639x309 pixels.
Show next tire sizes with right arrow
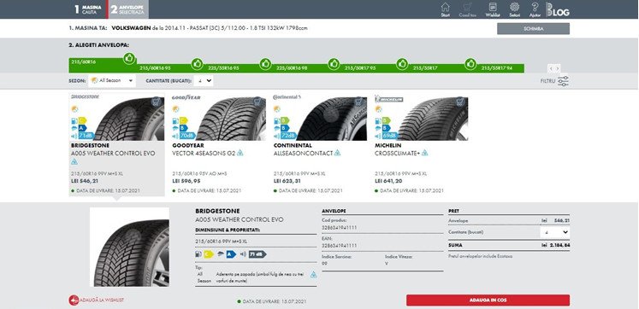[558, 68]
